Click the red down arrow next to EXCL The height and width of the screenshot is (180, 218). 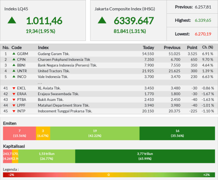(x=14, y=88)
